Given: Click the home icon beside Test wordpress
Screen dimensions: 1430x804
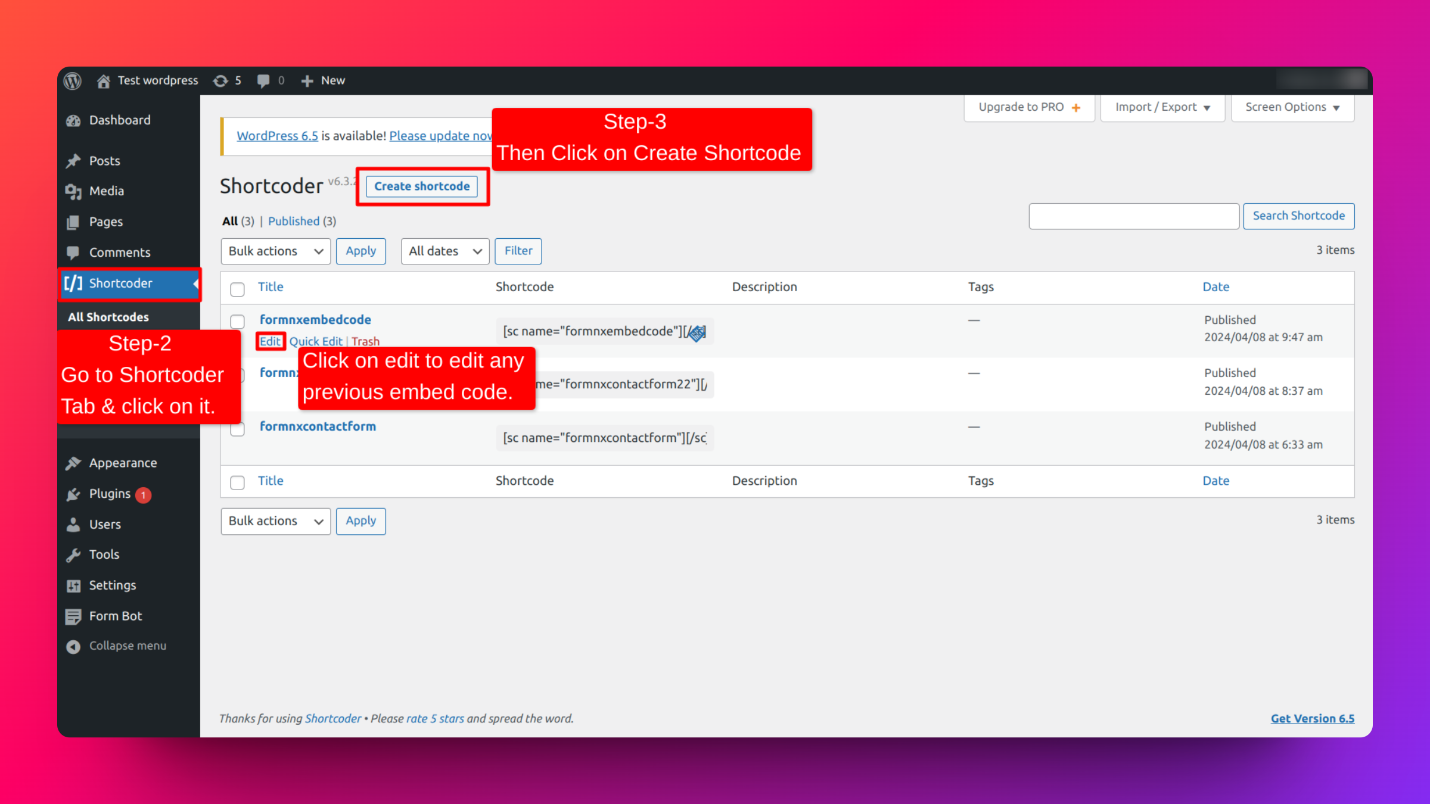Looking at the screenshot, I should point(104,81).
